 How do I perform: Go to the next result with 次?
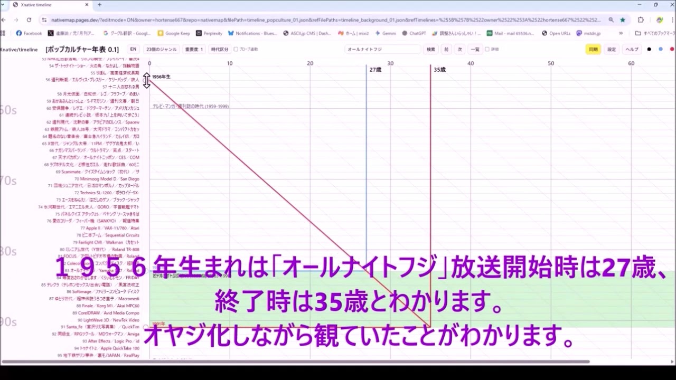click(x=459, y=49)
